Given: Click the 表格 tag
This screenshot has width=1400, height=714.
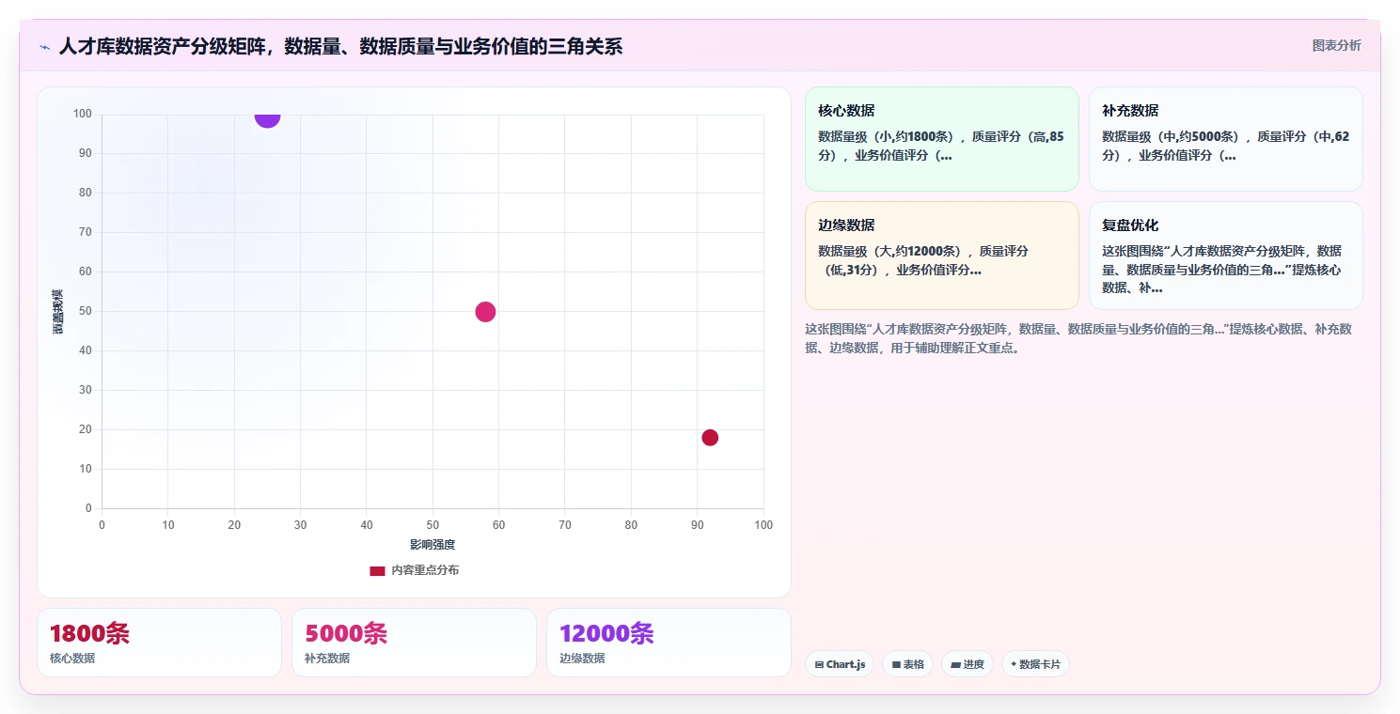Looking at the screenshot, I should (907, 664).
